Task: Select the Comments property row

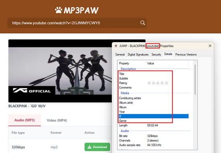Action: pos(153,88)
